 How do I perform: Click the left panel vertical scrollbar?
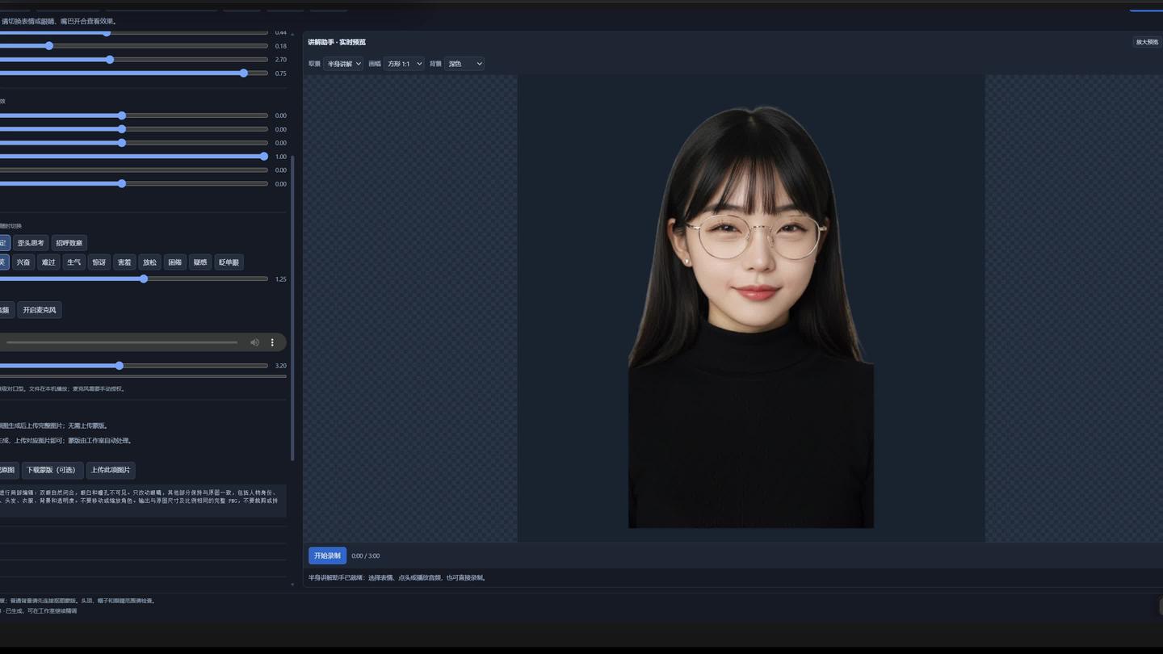[292, 307]
